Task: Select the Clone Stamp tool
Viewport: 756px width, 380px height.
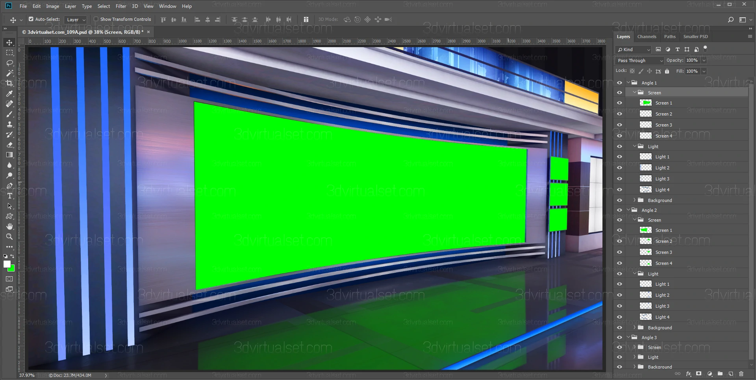Action: click(9, 124)
